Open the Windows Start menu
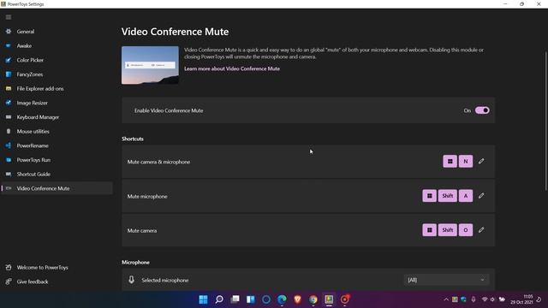 [x=203, y=299]
